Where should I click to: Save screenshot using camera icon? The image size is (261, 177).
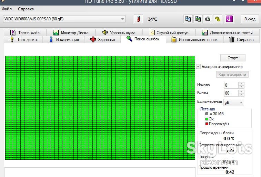pos(208,19)
